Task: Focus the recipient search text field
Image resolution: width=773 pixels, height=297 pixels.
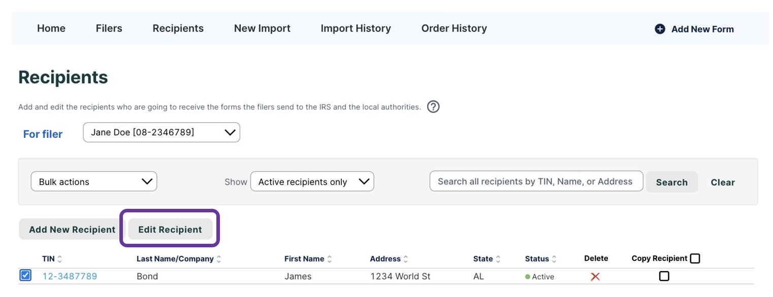Action: tap(536, 181)
